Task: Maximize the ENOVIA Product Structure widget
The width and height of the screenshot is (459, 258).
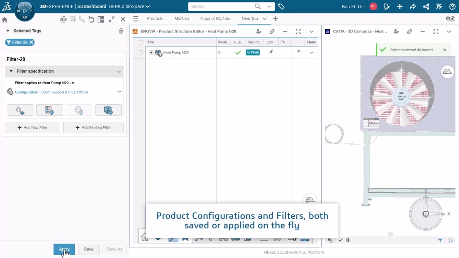Action: point(298,32)
